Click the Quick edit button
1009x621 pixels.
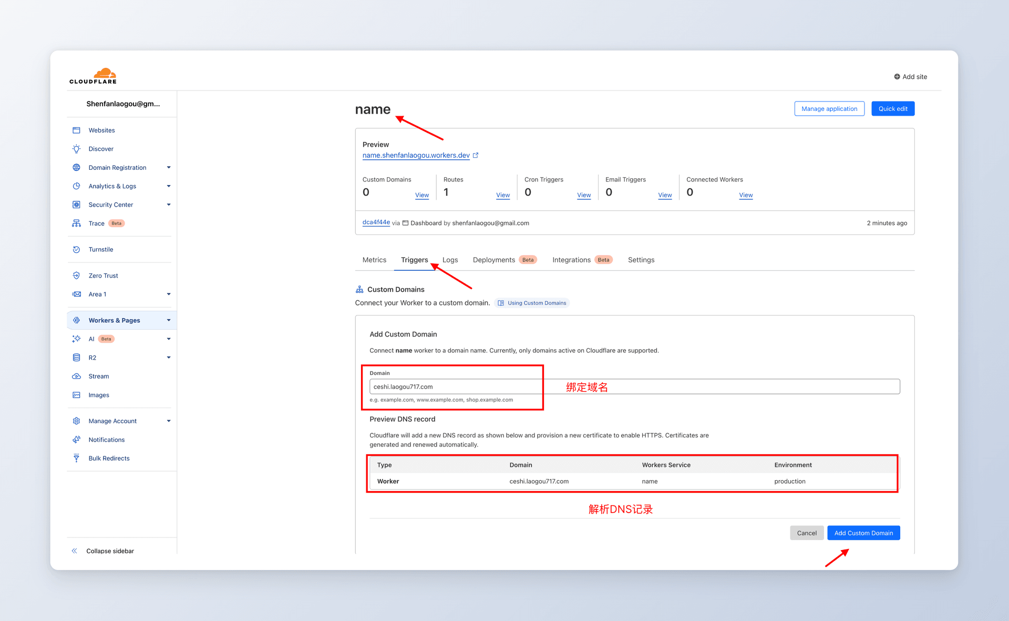893,109
